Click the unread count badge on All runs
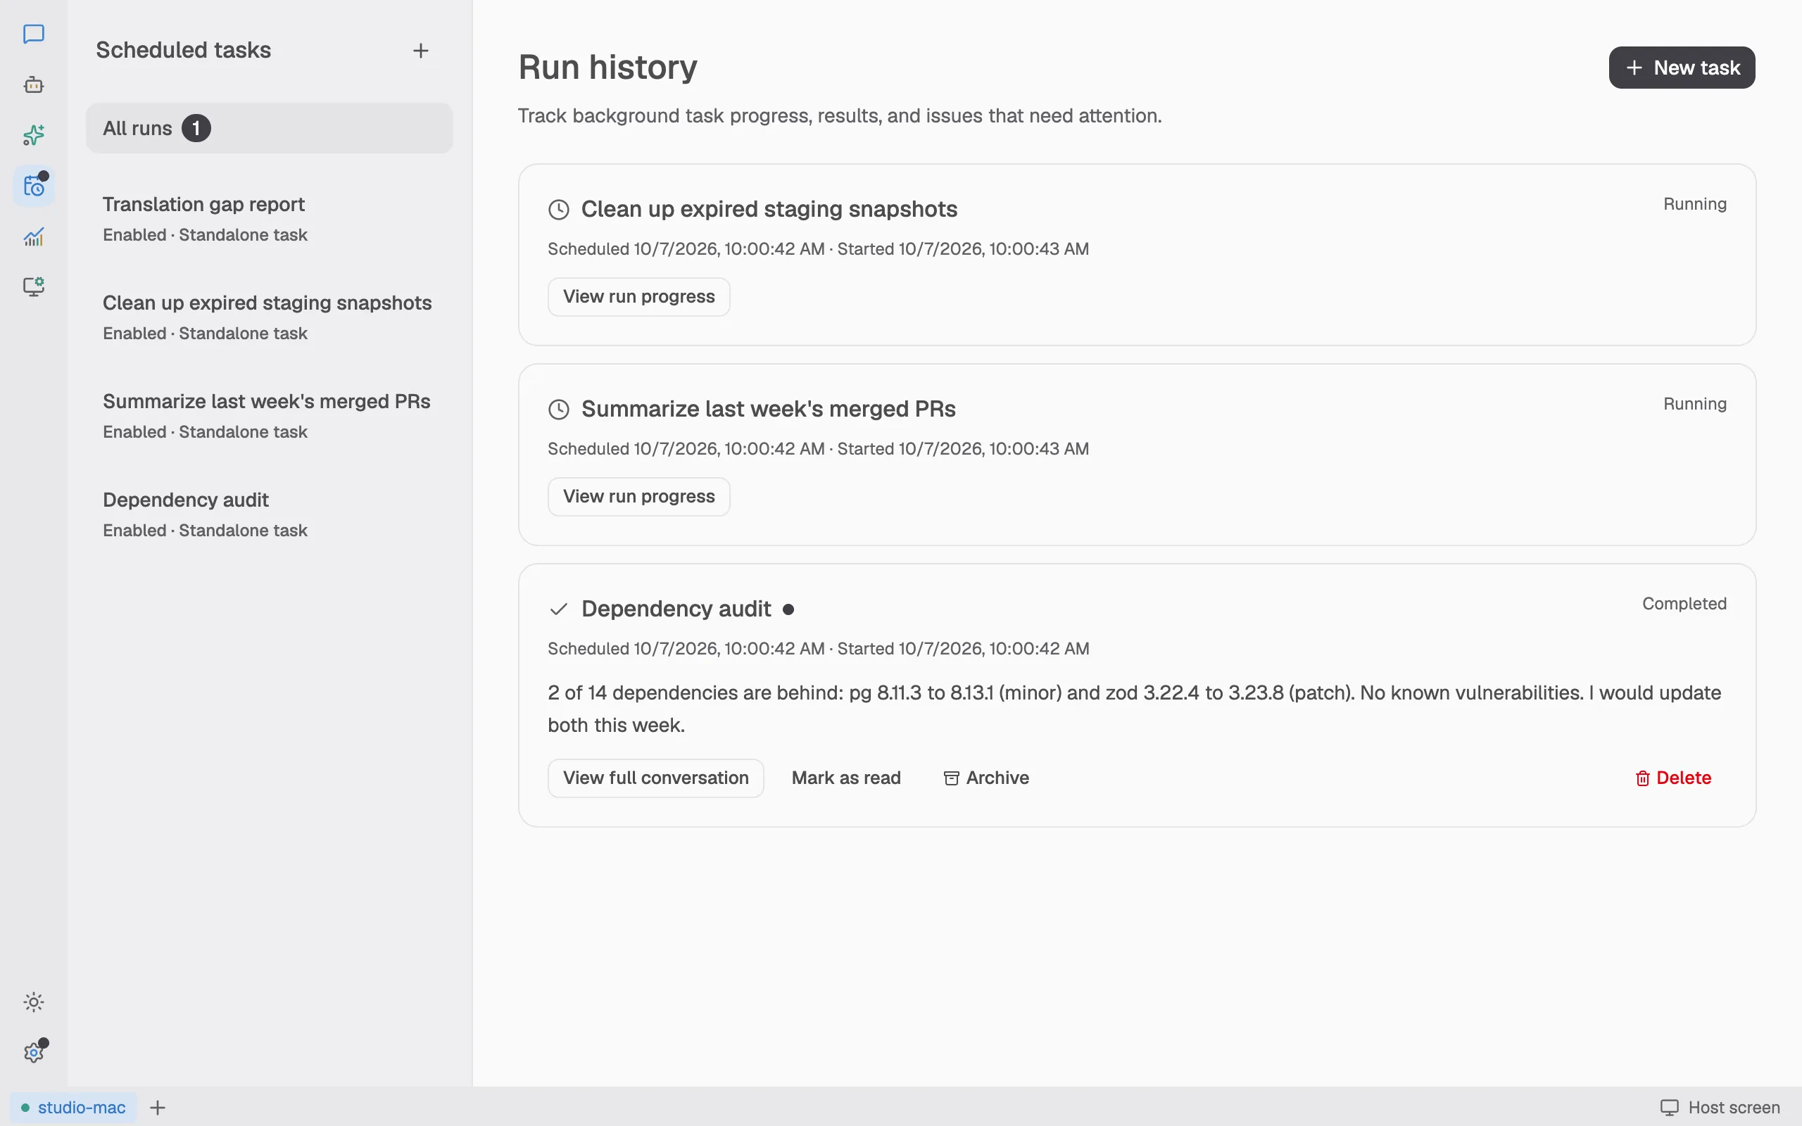Viewport: 1802px width, 1126px height. coord(196,128)
